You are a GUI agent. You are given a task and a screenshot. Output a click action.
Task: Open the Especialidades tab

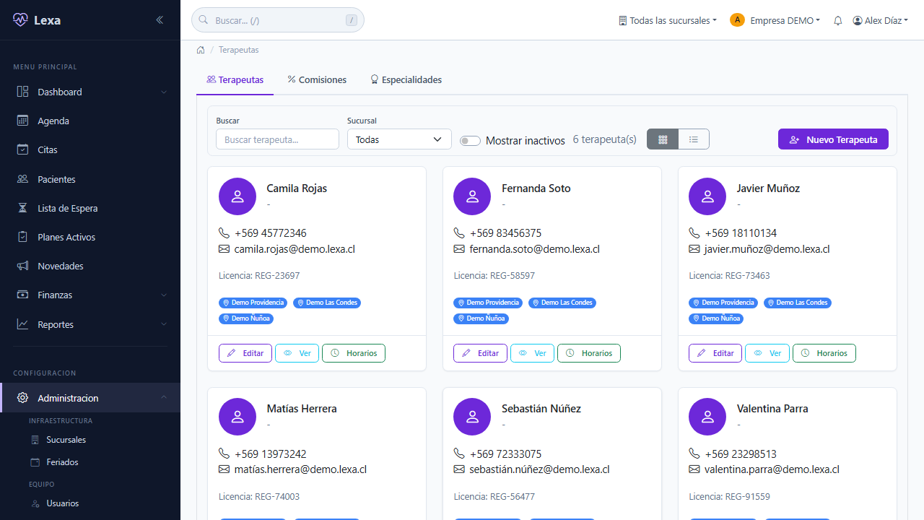[x=406, y=80]
